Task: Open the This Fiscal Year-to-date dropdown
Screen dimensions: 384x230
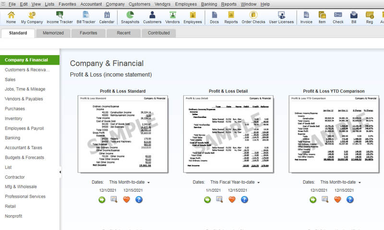Action: (235, 183)
